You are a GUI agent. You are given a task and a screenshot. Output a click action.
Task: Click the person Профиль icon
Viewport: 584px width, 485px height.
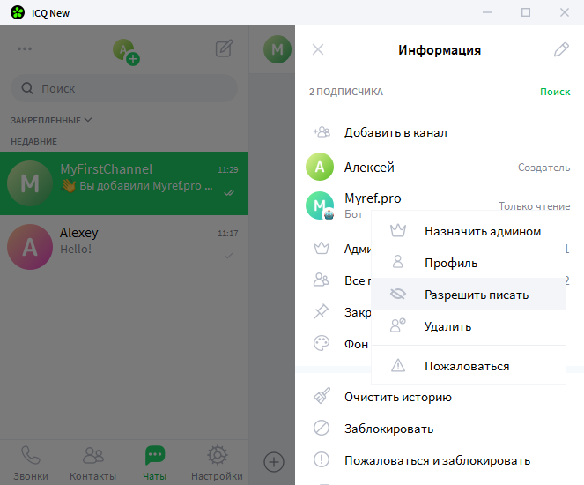click(x=398, y=262)
